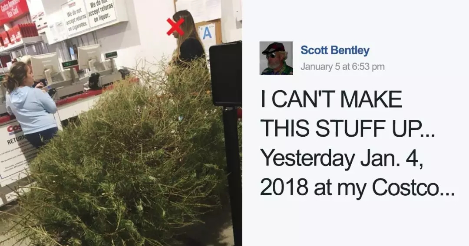Click the dried Christmas tree in the photo
The image size is (469, 246).
coord(126,155)
